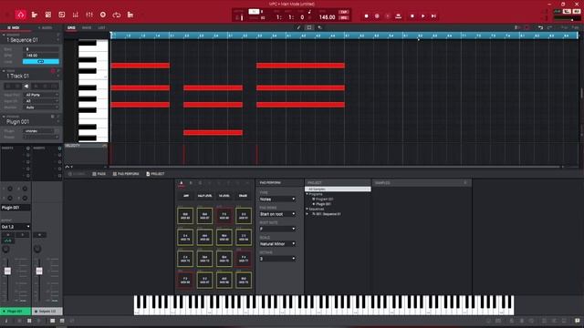Image resolution: width=584 pixels, height=328 pixels.
Task: Click the Play button in transport
Action: point(422,16)
